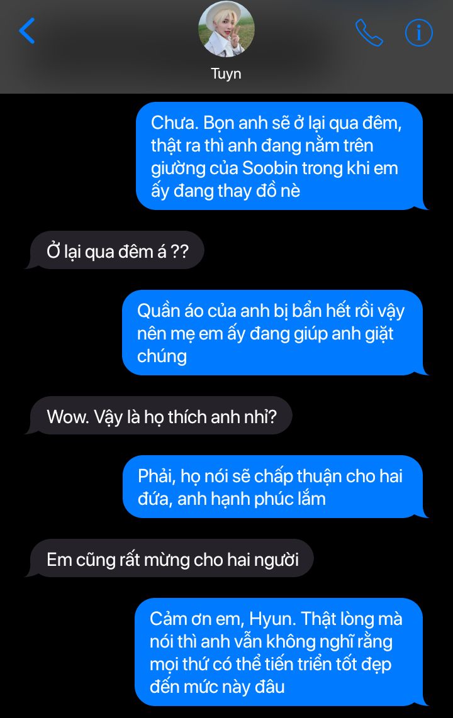
Task: Select the gray bubble Ở lại qua đêm á ??
Action: (x=117, y=250)
